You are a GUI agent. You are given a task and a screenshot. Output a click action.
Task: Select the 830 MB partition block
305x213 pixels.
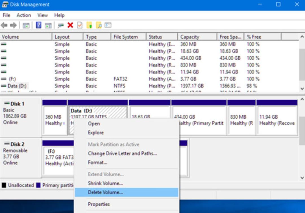click(241, 117)
